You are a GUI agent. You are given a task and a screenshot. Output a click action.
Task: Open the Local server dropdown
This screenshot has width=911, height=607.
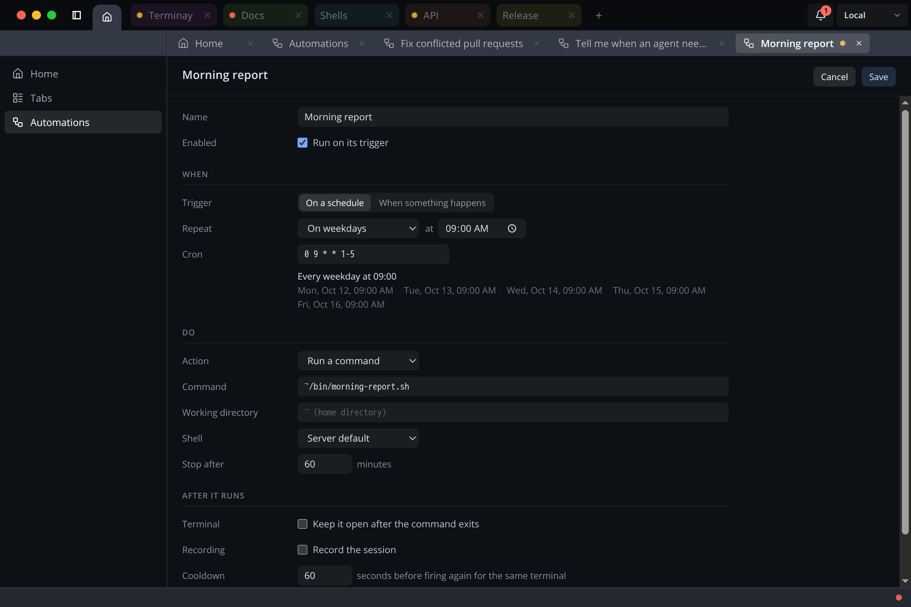click(872, 15)
